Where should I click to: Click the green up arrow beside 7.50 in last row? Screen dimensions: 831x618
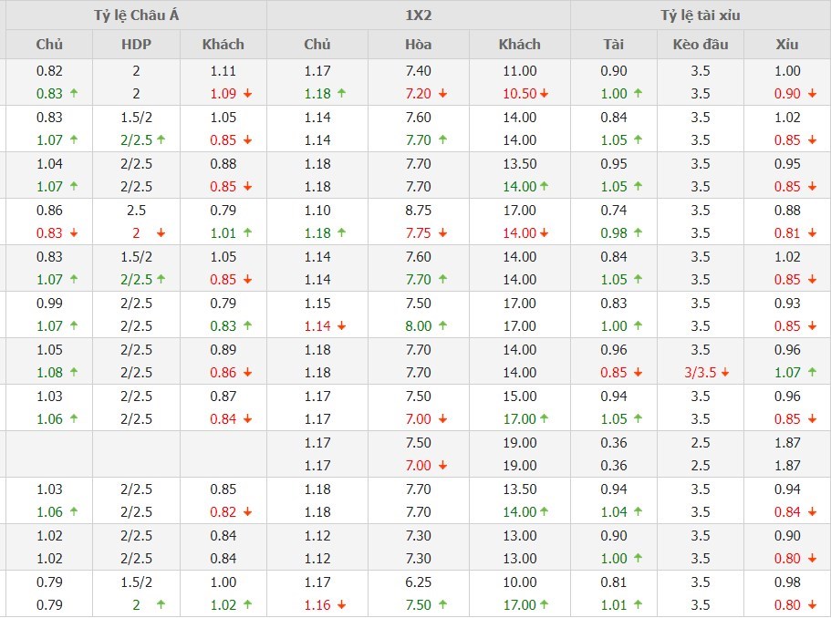click(x=442, y=604)
